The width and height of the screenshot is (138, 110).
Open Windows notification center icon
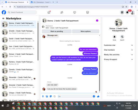134,106
